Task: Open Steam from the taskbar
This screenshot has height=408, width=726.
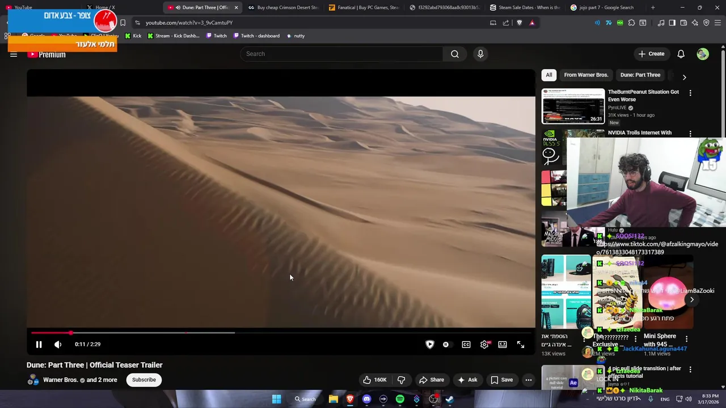Action: pos(449,399)
